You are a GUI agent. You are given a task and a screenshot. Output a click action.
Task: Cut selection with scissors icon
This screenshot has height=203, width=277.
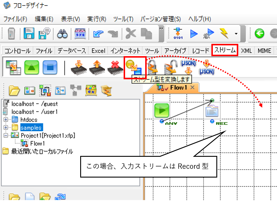131,33
